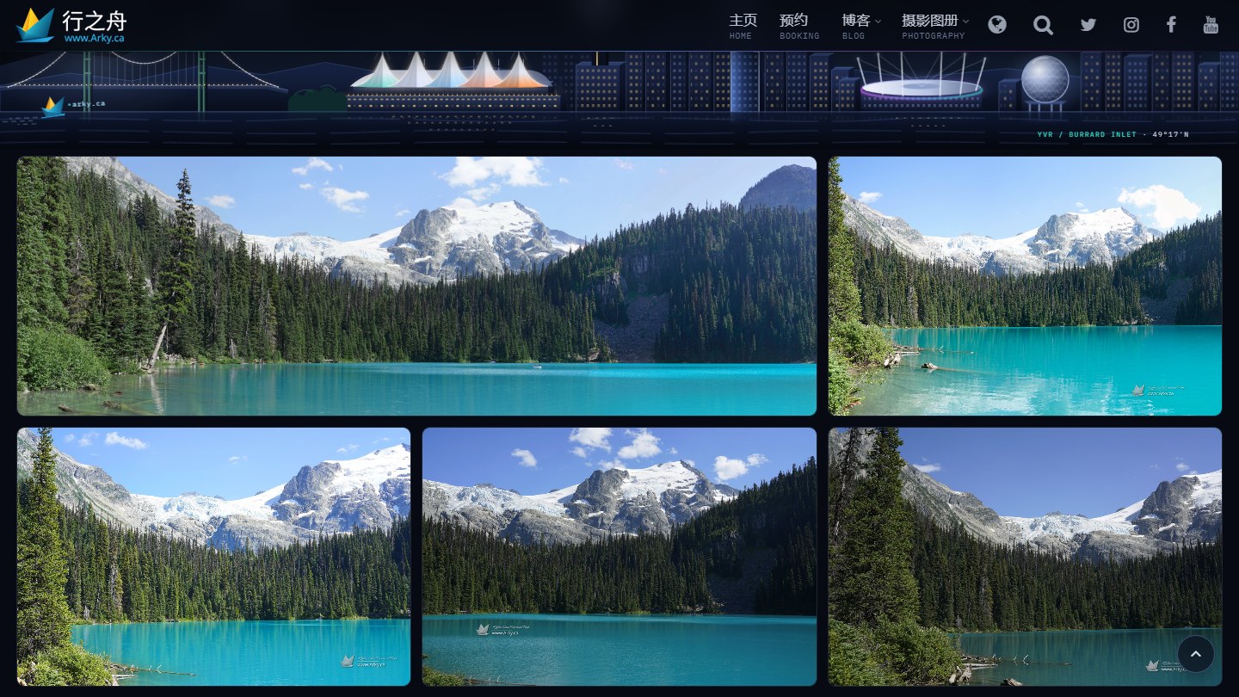
Task: Open the 预约 Booking page
Action: [x=799, y=25]
